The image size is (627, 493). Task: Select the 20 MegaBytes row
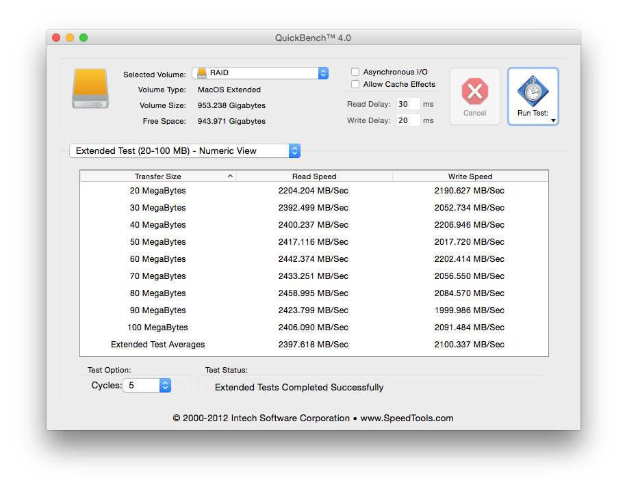coord(314,191)
